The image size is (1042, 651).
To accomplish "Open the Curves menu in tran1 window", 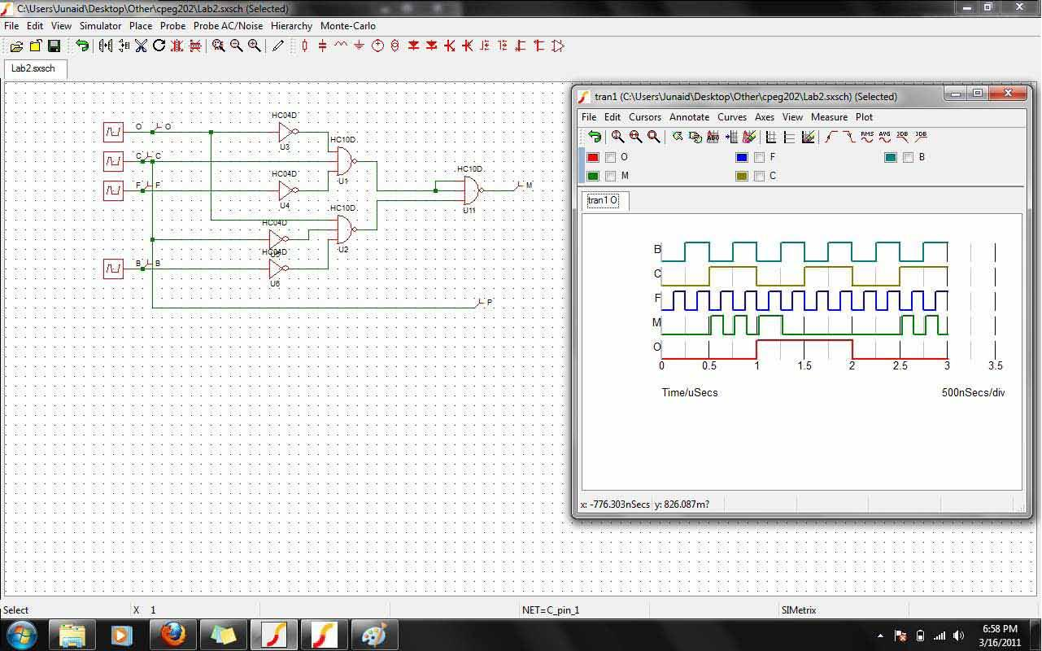I will 731,117.
